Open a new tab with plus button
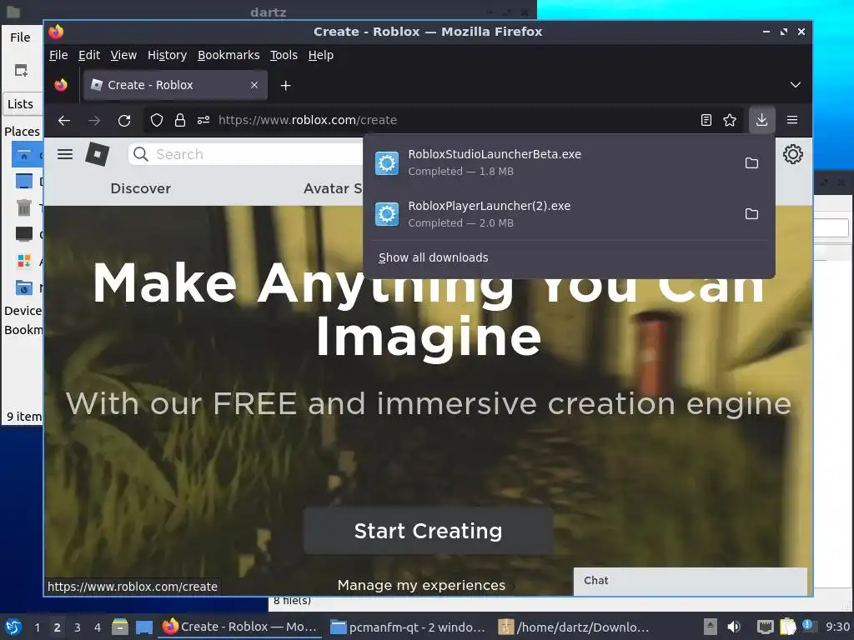The height and width of the screenshot is (640, 854). click(285, 86)
